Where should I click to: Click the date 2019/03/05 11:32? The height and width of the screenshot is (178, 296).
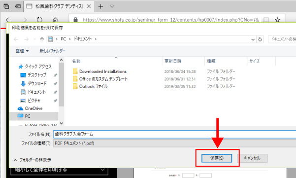tap(180, 86)
